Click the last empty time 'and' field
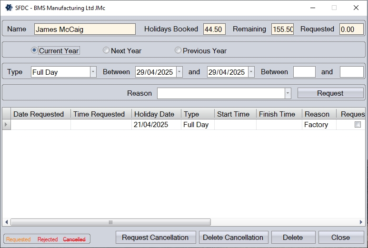Viewport: 368px width, 248px height. pos(351,72)
